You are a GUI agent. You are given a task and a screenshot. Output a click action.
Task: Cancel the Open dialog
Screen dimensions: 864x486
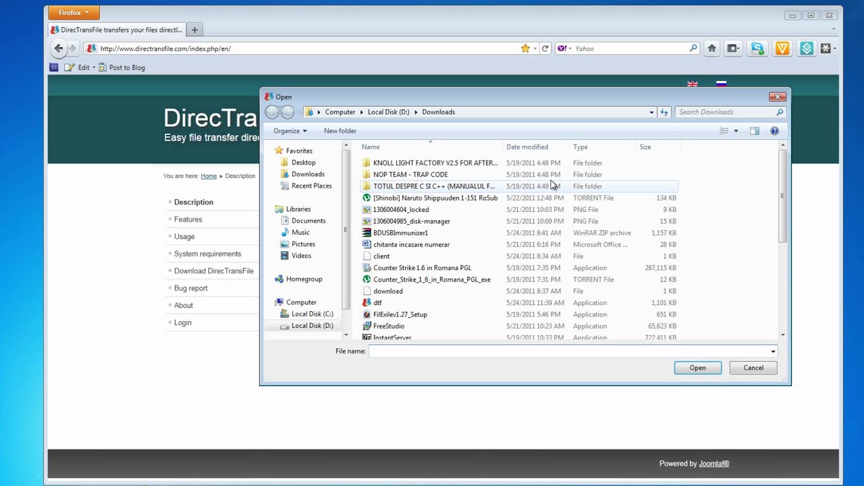753,368
